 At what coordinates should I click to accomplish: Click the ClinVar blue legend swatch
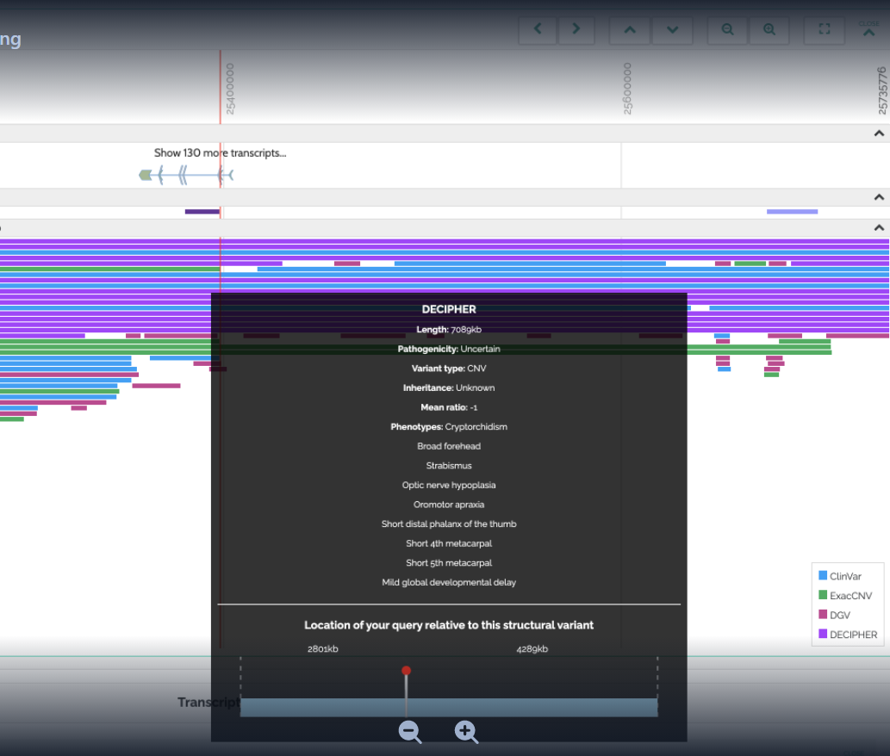[x=823, y=576]
